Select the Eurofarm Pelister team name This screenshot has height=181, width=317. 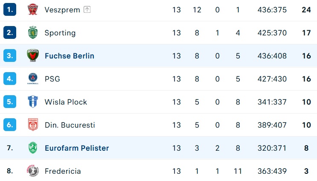tap(77, 148)
